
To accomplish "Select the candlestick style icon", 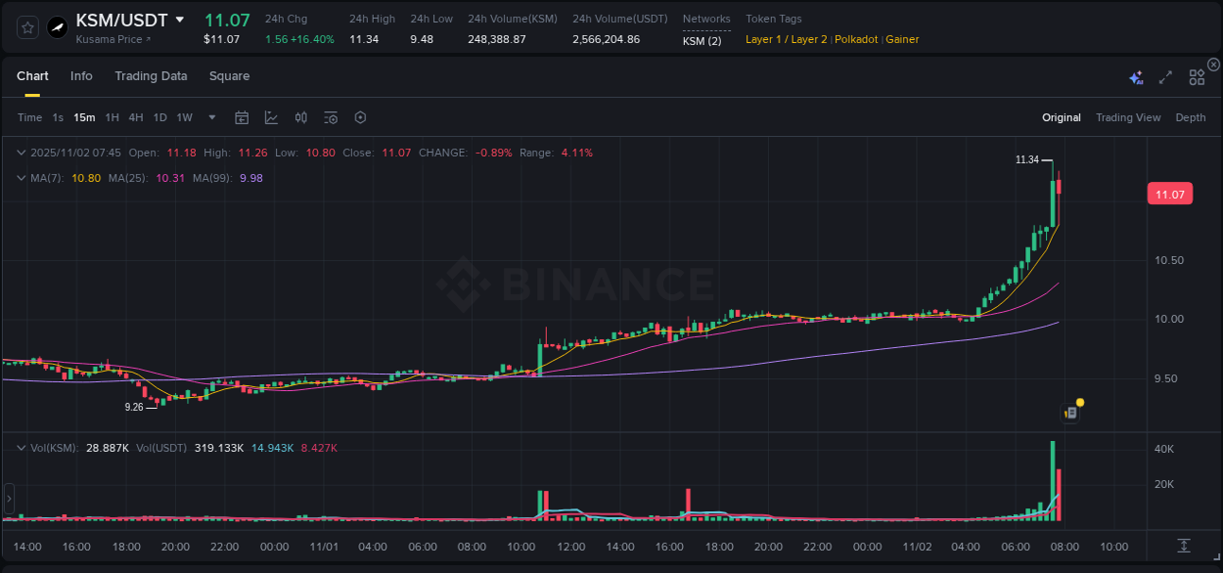I will pyautogui.click(x=300, y=117).
